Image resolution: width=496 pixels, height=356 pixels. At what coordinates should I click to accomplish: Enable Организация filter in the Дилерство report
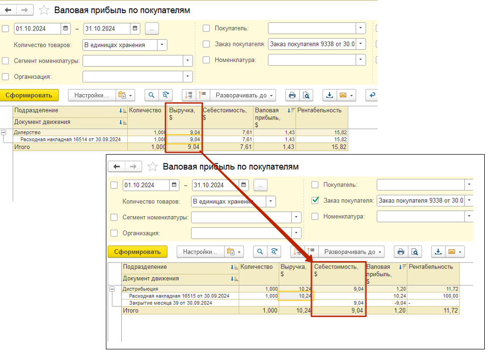tap(6, 77)
